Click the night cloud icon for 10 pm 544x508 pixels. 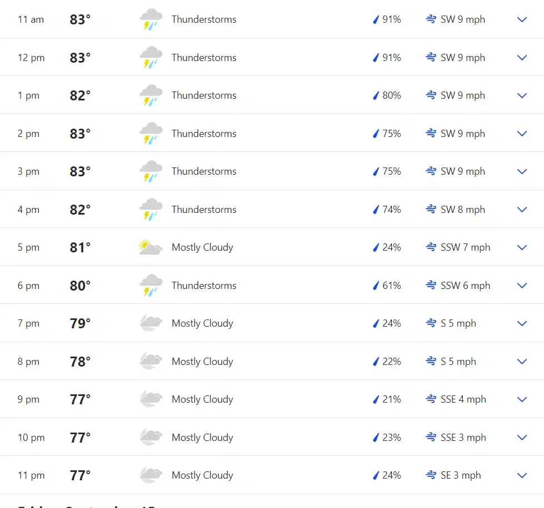point(150,438)
